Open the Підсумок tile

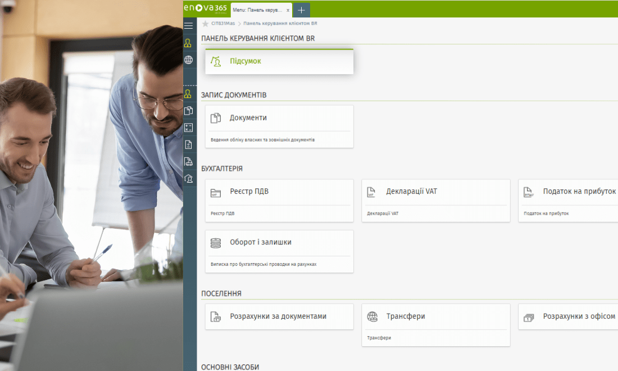[x=279, y=61]
